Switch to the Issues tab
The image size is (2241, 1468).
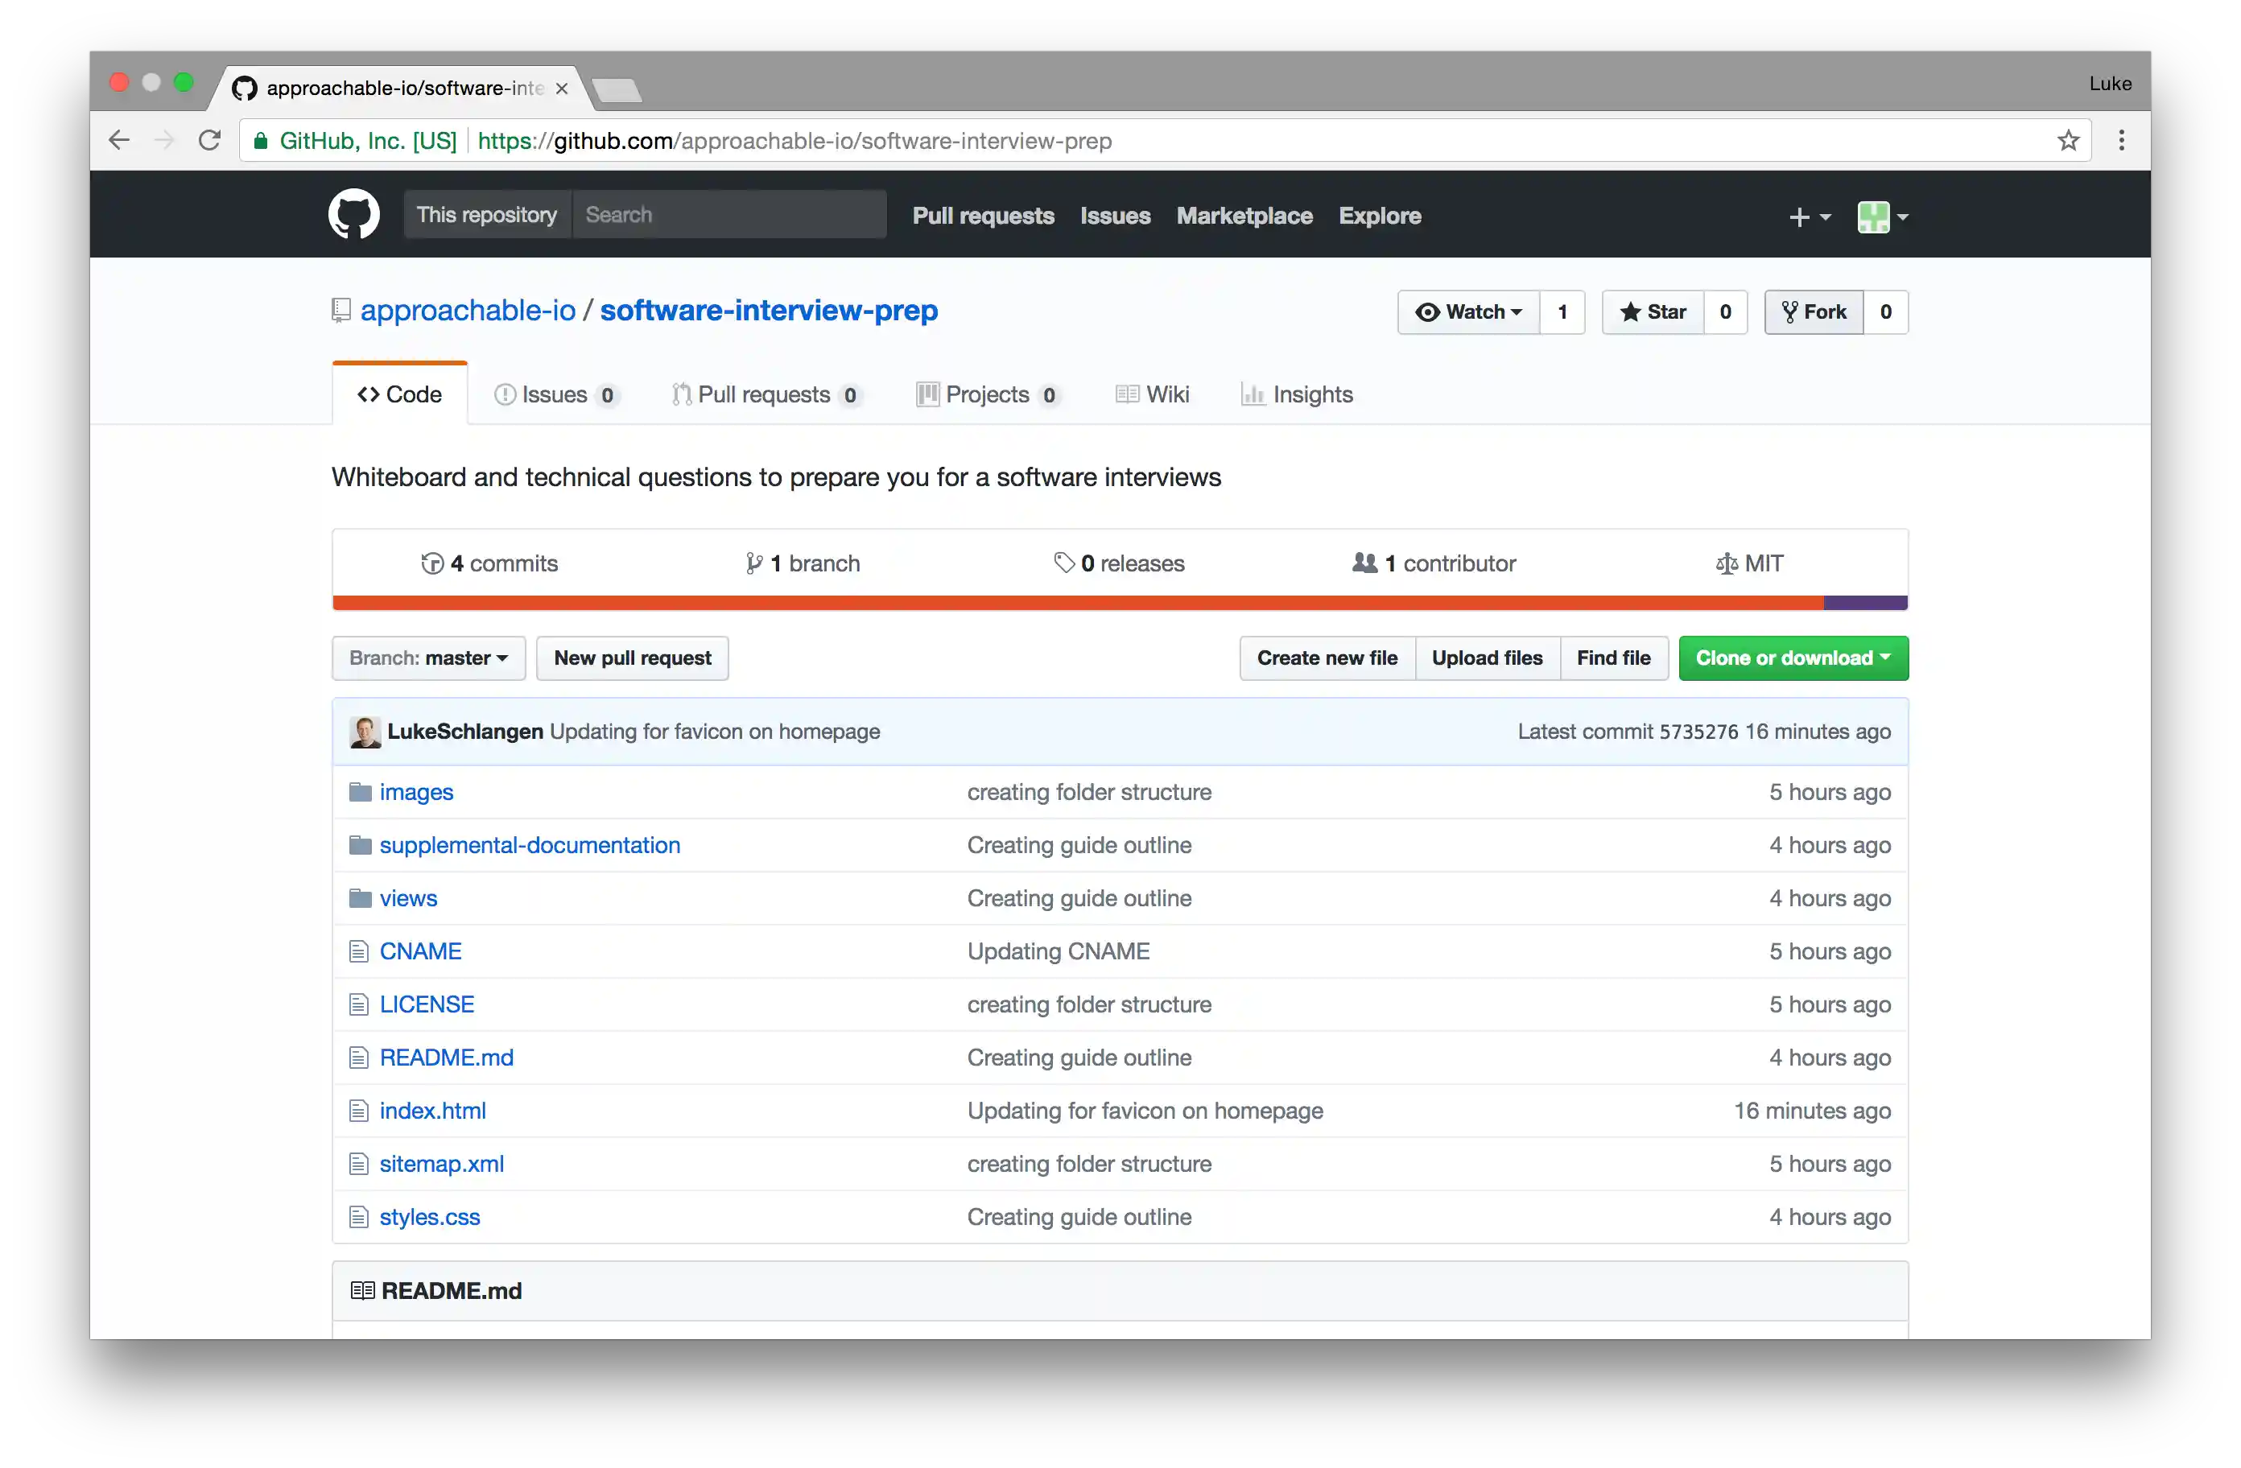554,394
